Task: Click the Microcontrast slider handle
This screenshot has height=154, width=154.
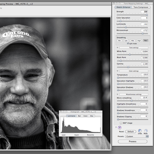Action: pos(143,33)
